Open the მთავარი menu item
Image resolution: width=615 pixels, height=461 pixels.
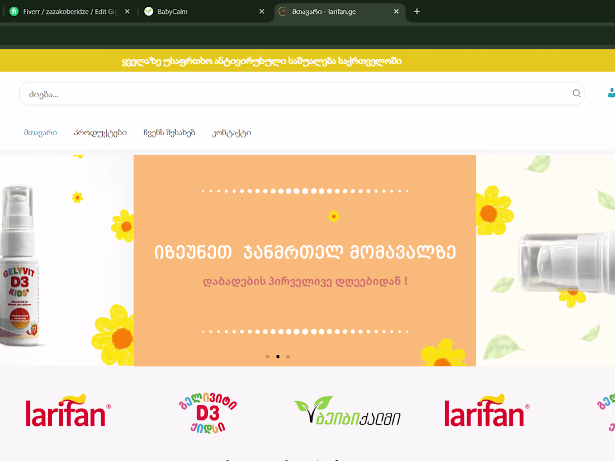click(x=40, y=132)
